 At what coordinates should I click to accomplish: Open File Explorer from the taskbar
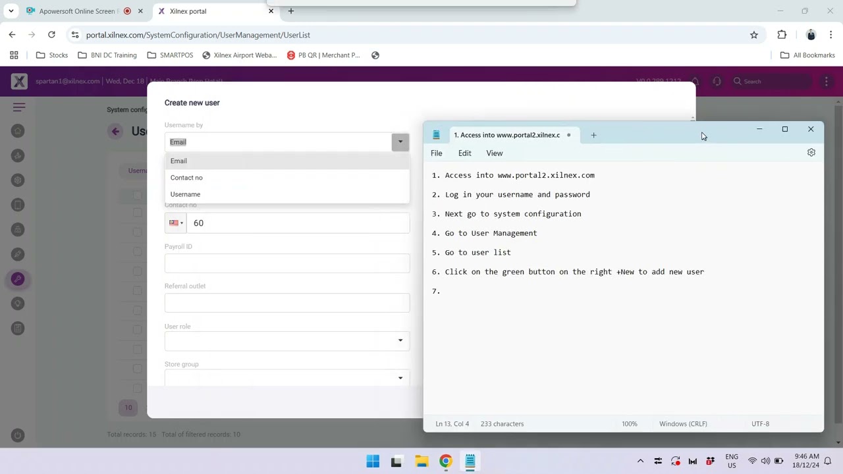click(421, 461)
